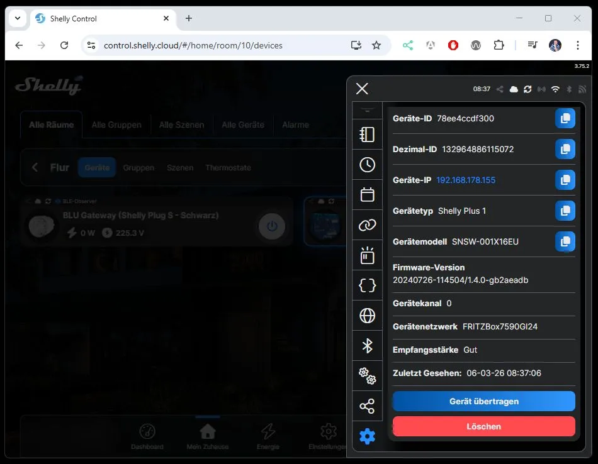Open the clock timer icon in sidebar
Screen dimensions: 598x464
pos(367,165)
